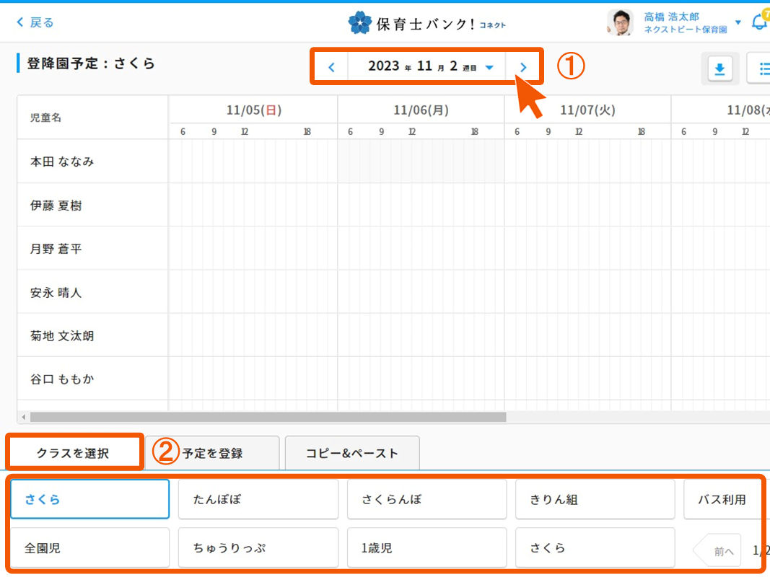Select the 全園児 class option
The image size is (770, 577).
[x=89, y=547]
